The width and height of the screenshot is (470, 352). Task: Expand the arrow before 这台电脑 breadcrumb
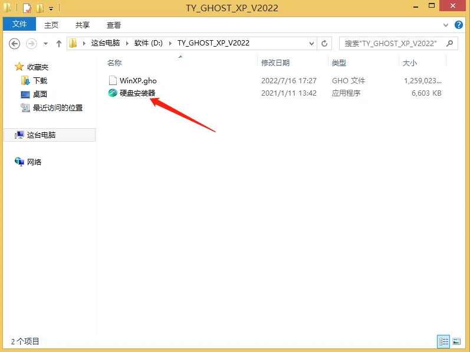click(84, 44)
